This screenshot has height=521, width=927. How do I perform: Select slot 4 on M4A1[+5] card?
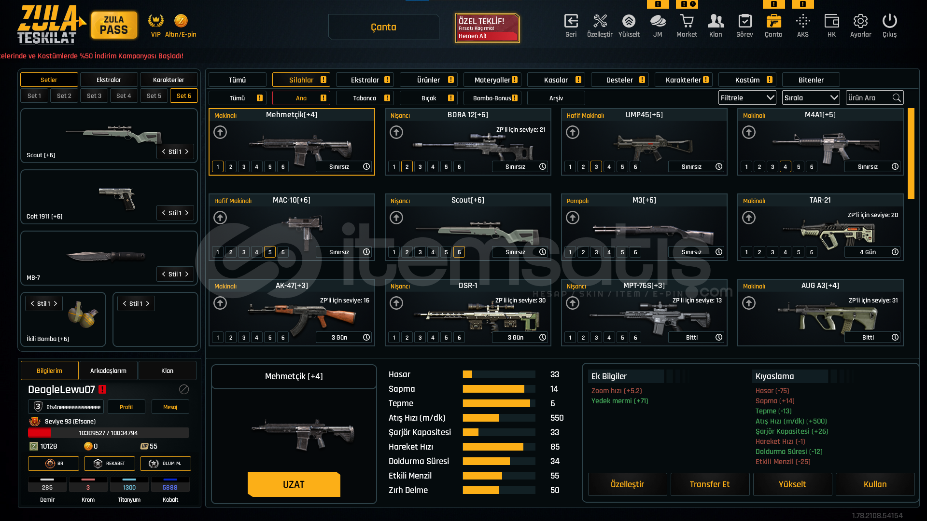point(786,167)
